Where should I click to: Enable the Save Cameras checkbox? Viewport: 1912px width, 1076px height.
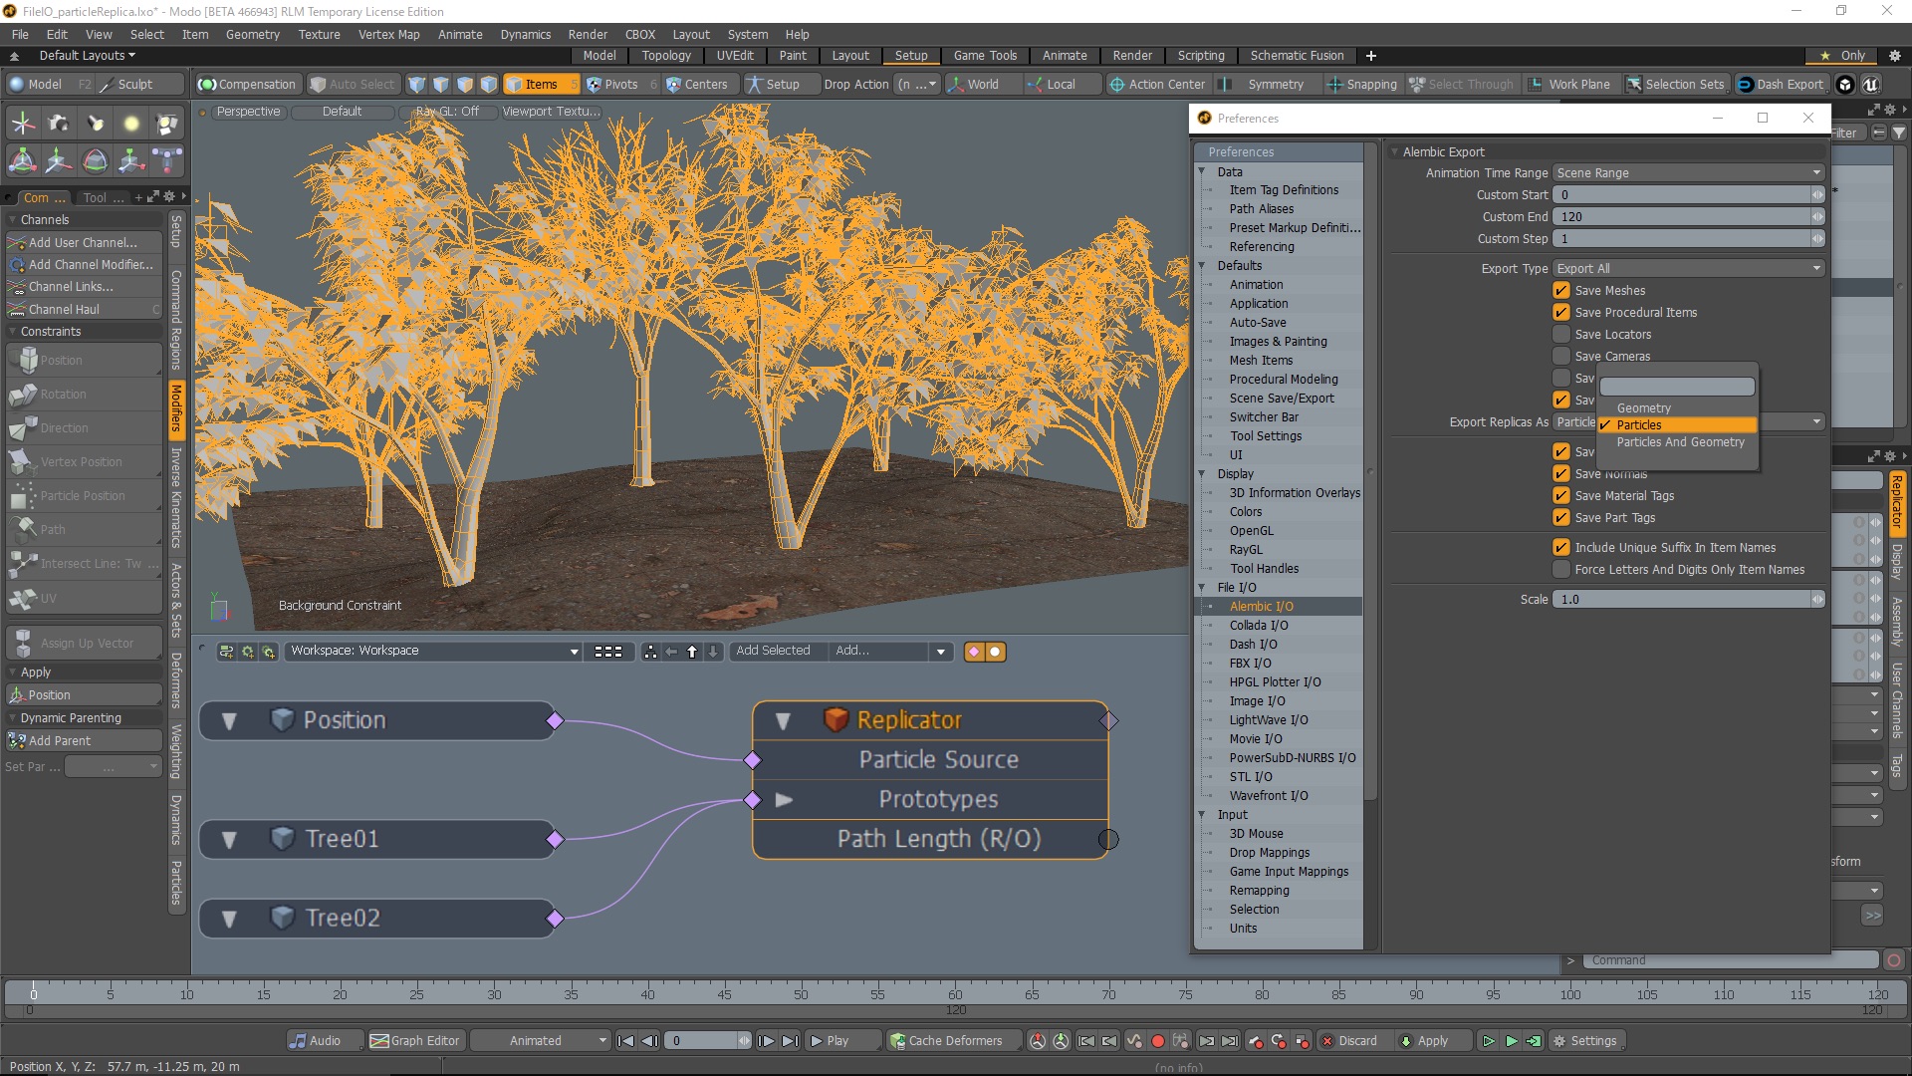[1560, 356]
